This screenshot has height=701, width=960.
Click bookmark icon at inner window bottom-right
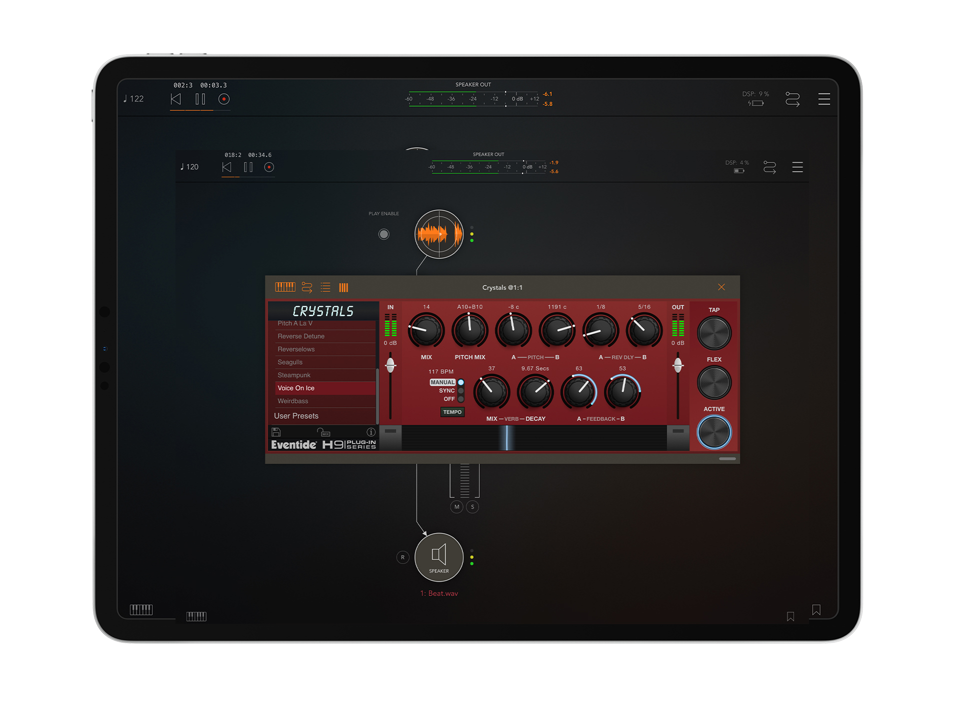pos(790,617)
